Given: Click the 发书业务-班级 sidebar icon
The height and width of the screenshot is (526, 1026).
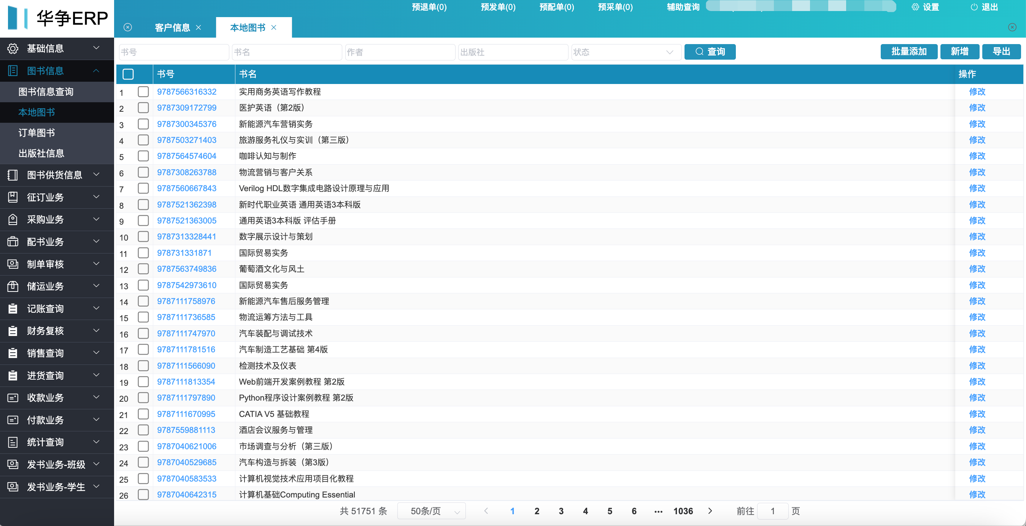Looking at the screenshot, I should click(x=13, y=465).
